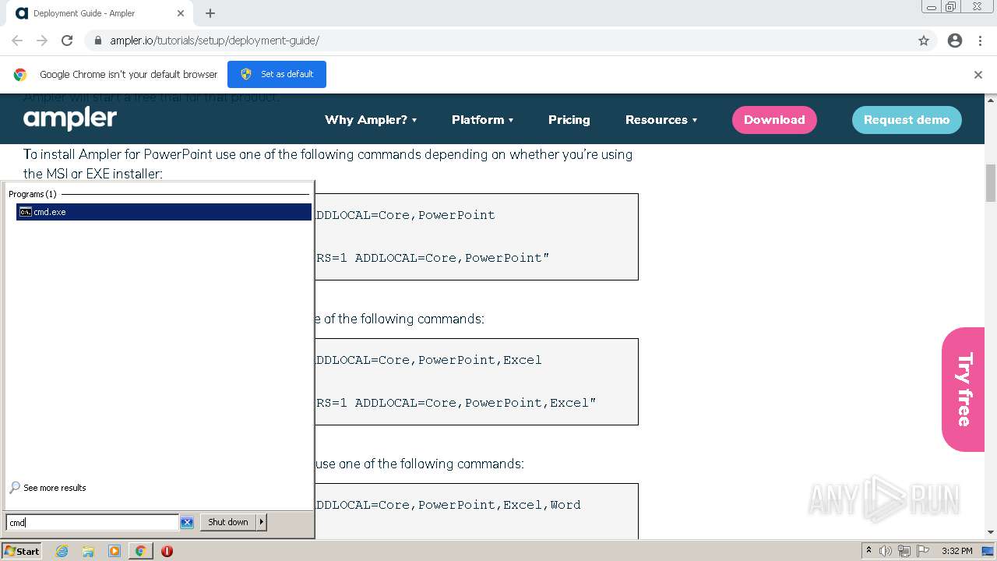Click the Windows Start button
Image resolution: width=997 pixels, height=561 pixels.
tap(22, 551)
